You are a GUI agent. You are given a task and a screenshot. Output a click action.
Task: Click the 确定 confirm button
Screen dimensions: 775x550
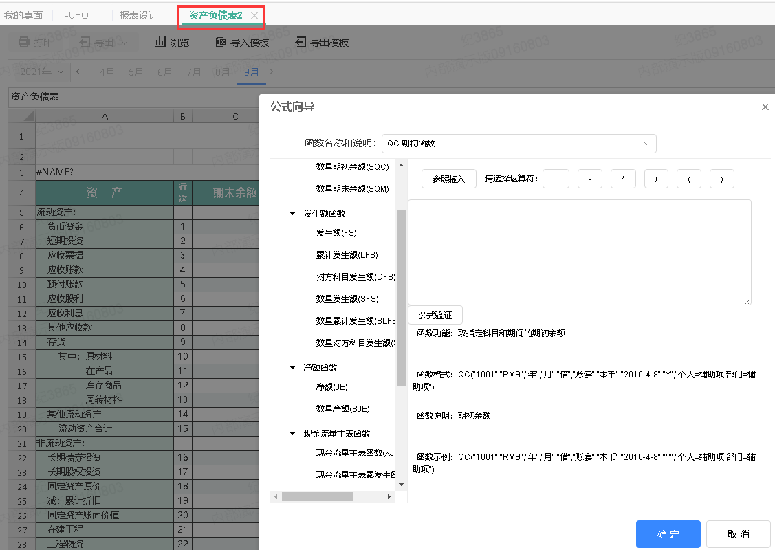[668, 534]
